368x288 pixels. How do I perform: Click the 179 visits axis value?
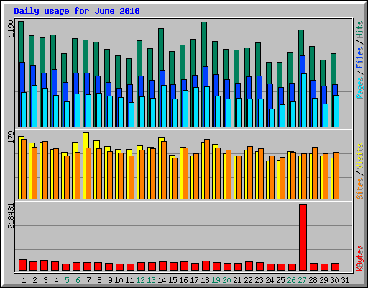pyautogui.click(x=11, y=137)
